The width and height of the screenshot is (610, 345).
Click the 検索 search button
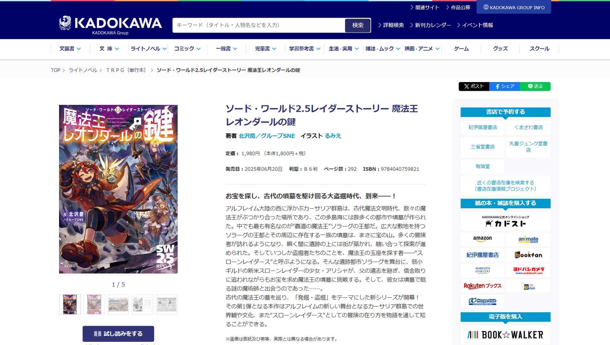358,25
